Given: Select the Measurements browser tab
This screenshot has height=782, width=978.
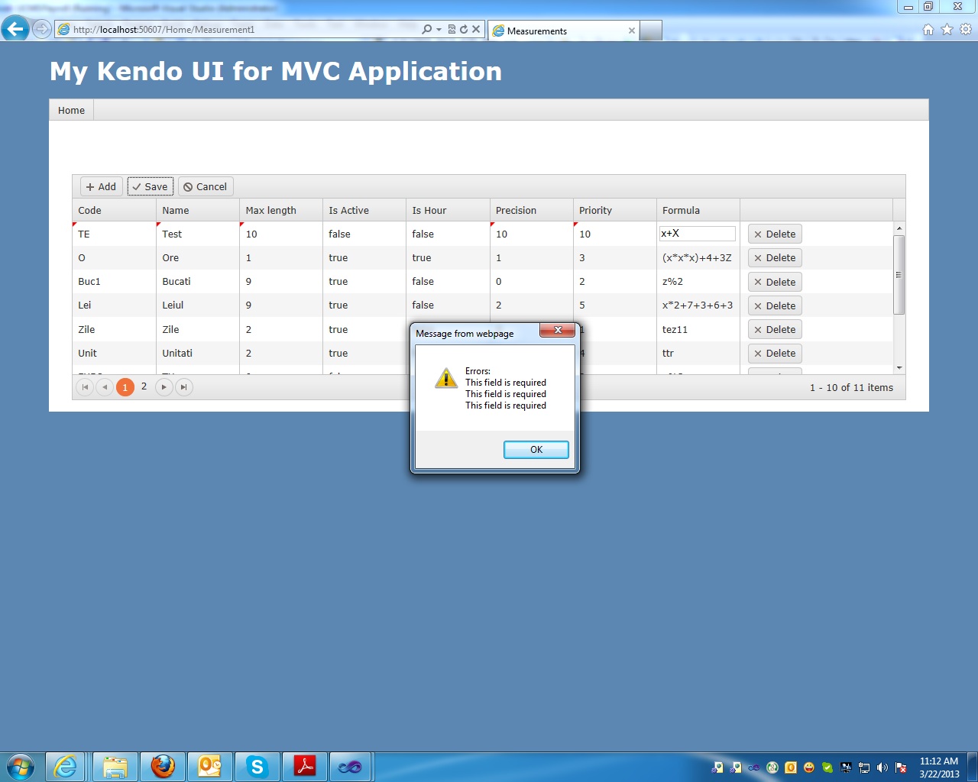Looking at the screenshot, I should click(x=563, y=31).
